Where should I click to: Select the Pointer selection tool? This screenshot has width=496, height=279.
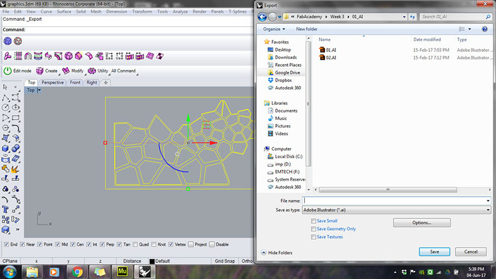6,87
